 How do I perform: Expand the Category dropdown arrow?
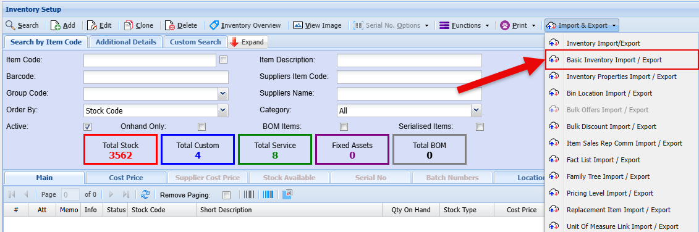pyautogui.click(x=477, y=110)
